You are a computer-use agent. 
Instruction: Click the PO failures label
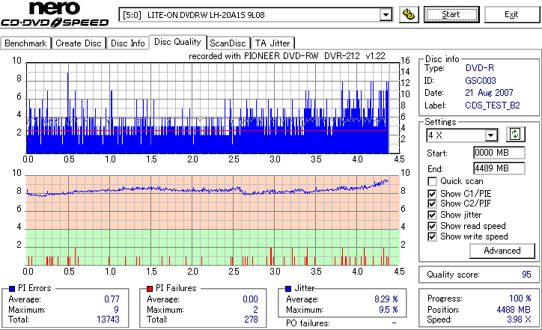click(308, 323)
